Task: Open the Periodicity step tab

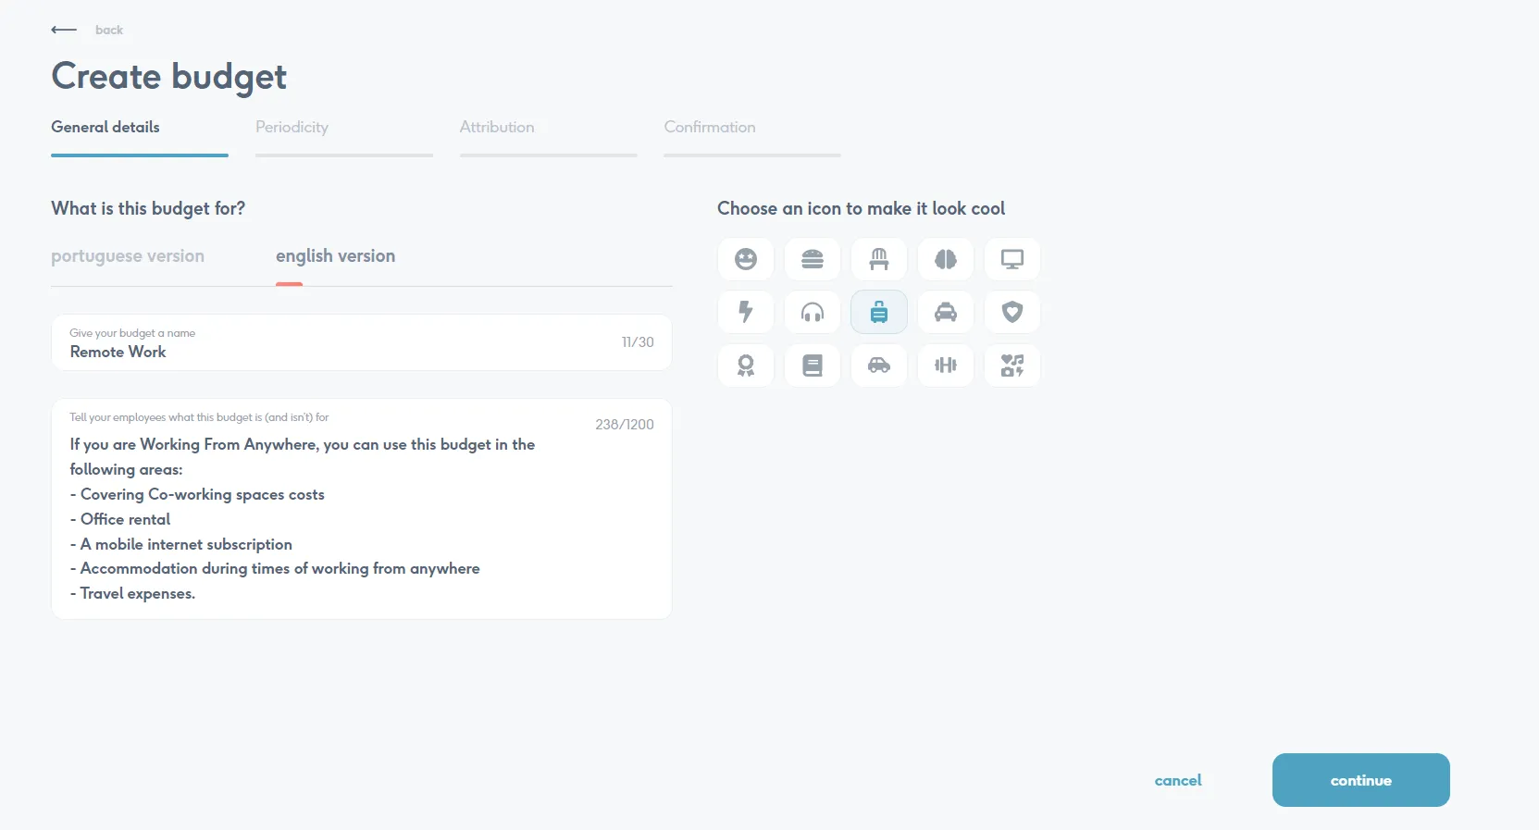Action: click(x=292, y=128)
